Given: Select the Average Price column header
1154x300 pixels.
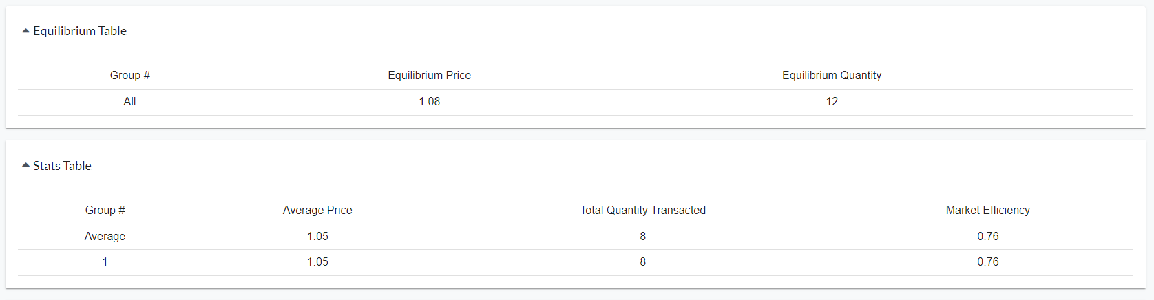Looking at the screenshot, I should pos(317,211).
